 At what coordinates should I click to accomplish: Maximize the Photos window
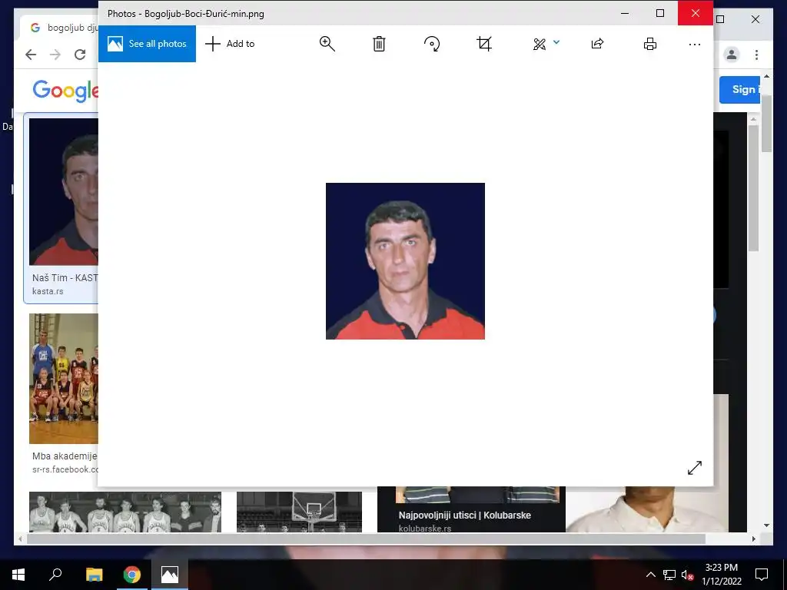coord(660,13)
